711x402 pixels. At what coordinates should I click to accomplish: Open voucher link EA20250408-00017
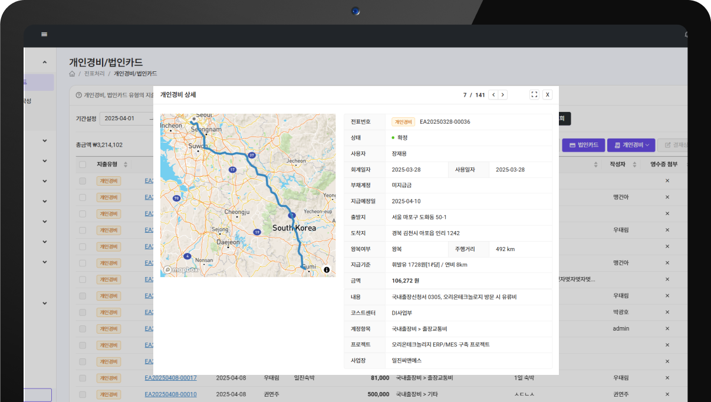pos(170,378)
